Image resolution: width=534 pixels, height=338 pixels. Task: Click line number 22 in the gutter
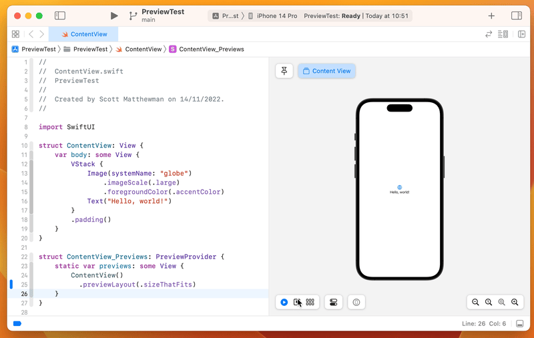(x=24, y=257)
